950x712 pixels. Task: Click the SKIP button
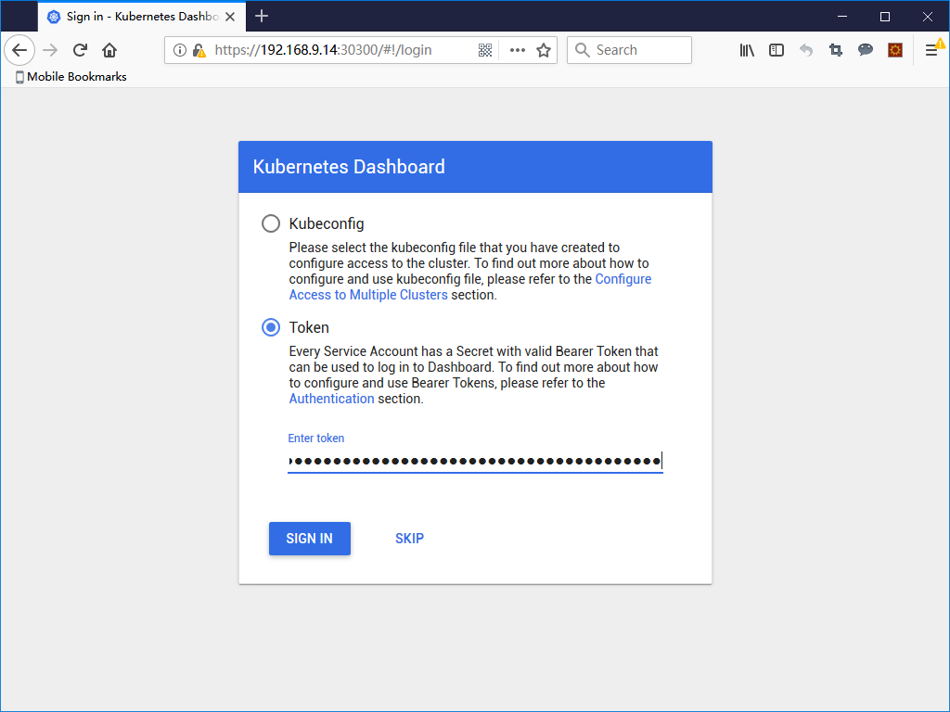[x=409, y=539]
